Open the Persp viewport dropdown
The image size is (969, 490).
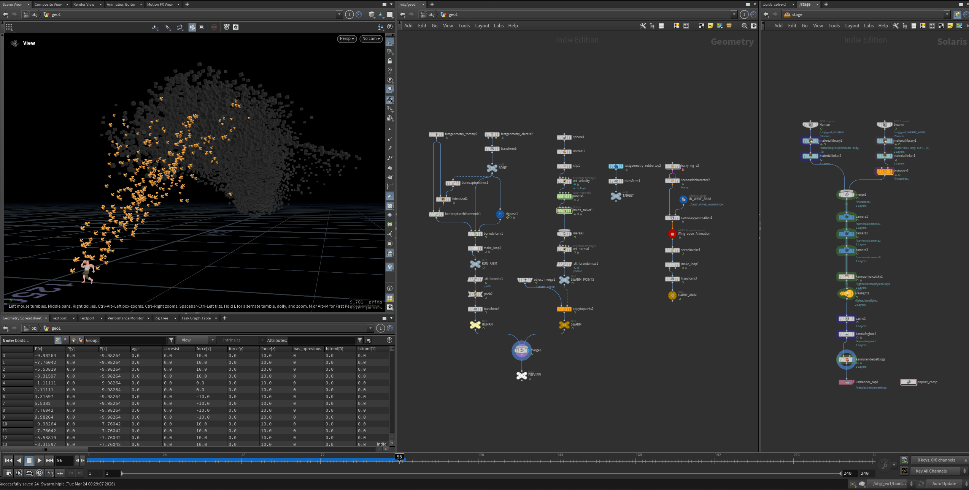click(346, 39)
